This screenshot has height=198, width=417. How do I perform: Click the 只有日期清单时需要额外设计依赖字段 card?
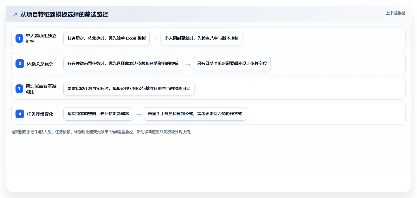coord(232,64)
